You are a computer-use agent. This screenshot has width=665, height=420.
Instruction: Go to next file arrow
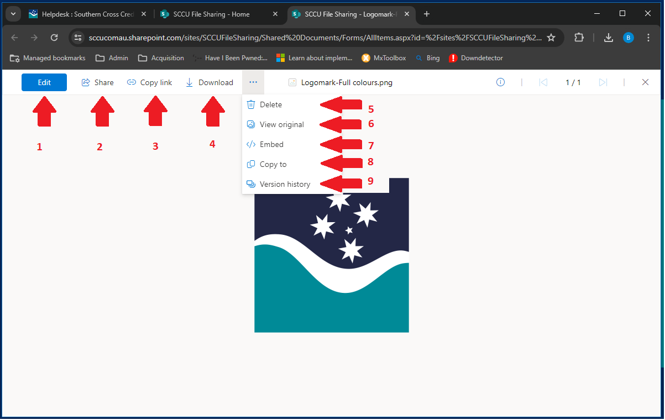603,82
